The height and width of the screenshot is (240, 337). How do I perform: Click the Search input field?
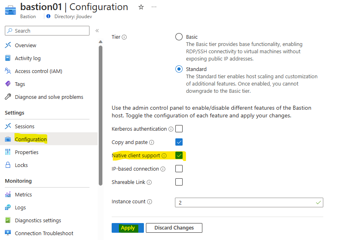point(47,31)
